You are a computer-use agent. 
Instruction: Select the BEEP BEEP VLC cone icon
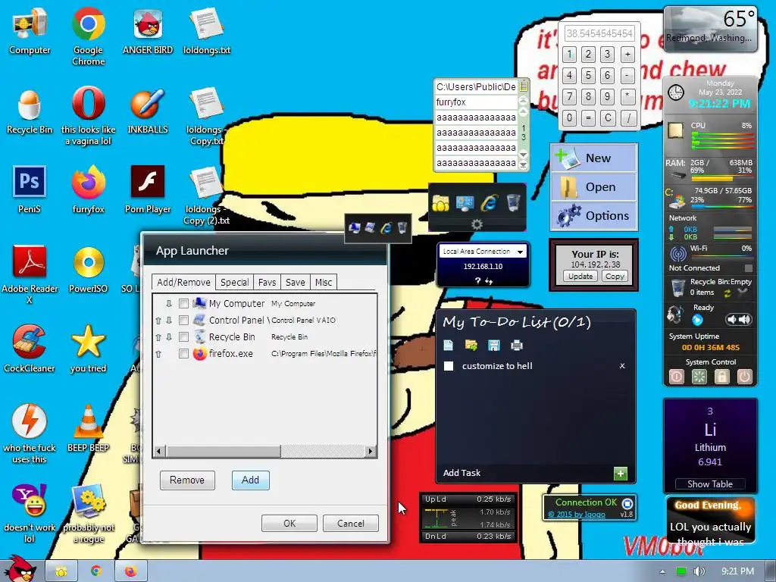coord(88,429)
